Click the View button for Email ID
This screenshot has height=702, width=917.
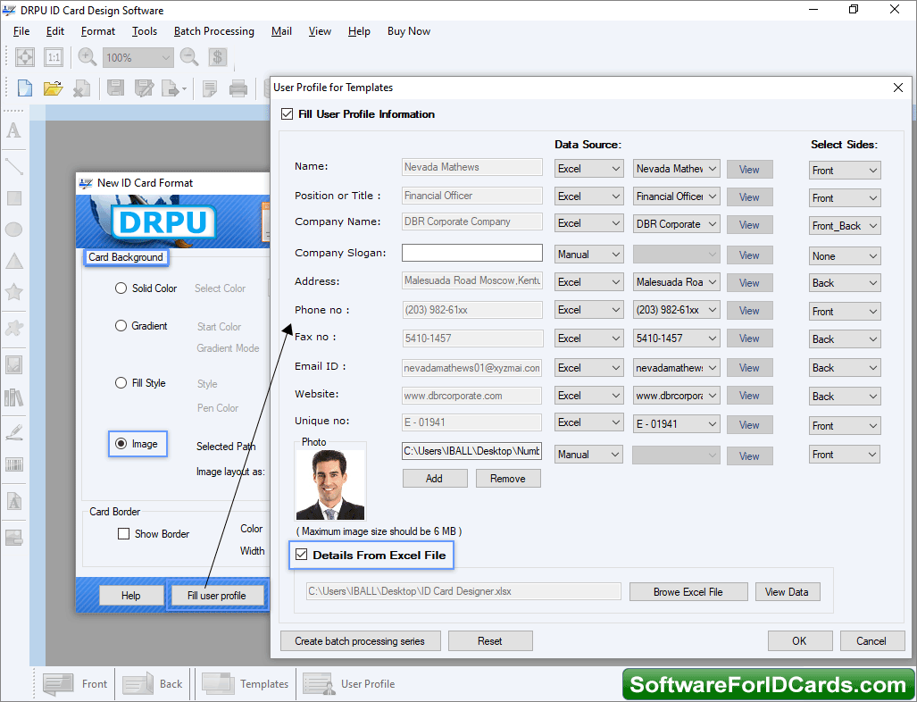pos(749,368)
